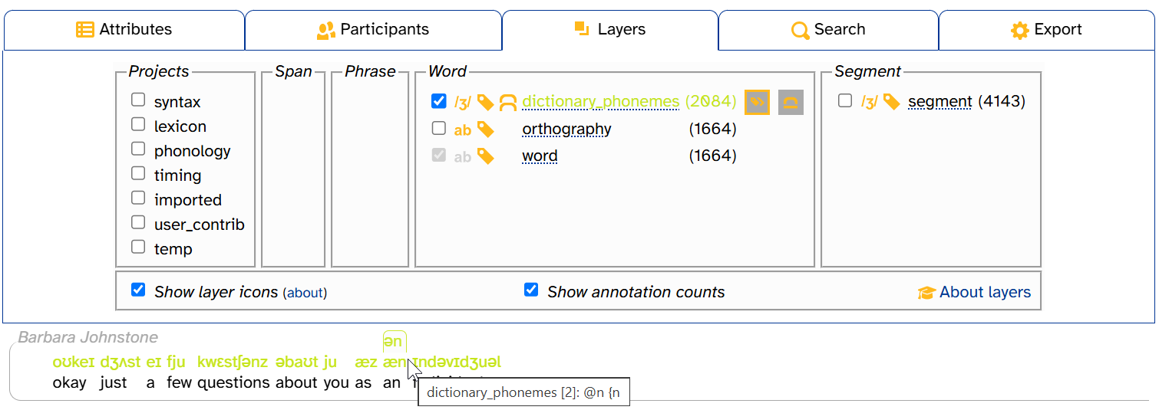Open the Export tab
1159x410 pixels.
coord(1046,30)
